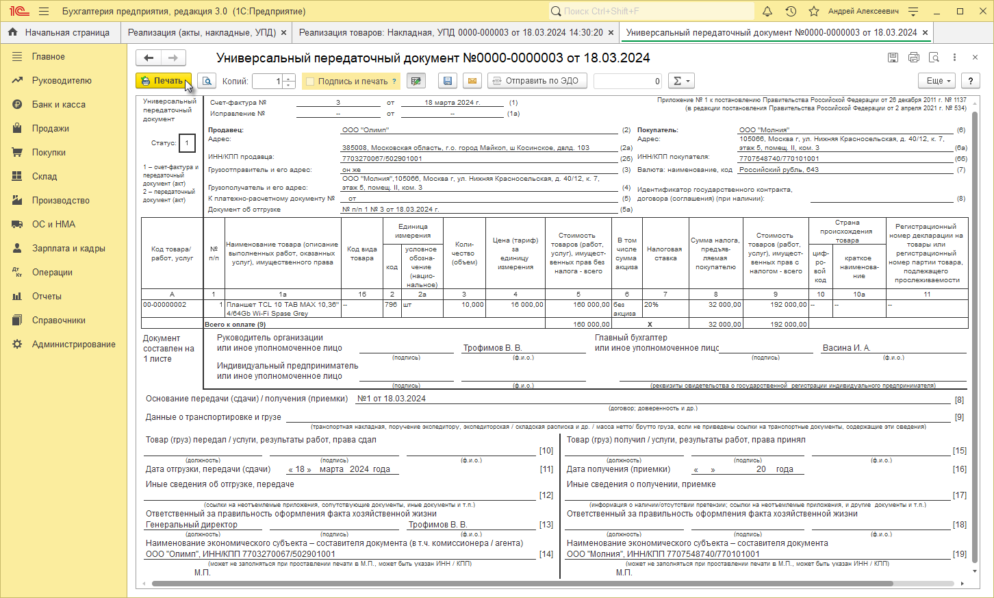Go back with the left arrow button

coord(149,58)
